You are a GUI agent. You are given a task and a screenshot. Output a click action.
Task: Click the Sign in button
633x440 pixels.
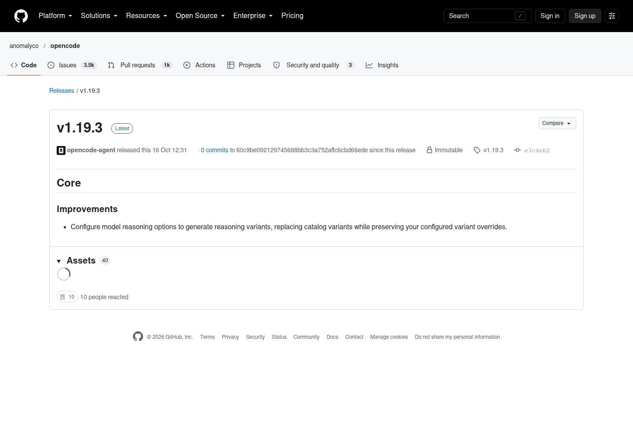pos(550,16)
